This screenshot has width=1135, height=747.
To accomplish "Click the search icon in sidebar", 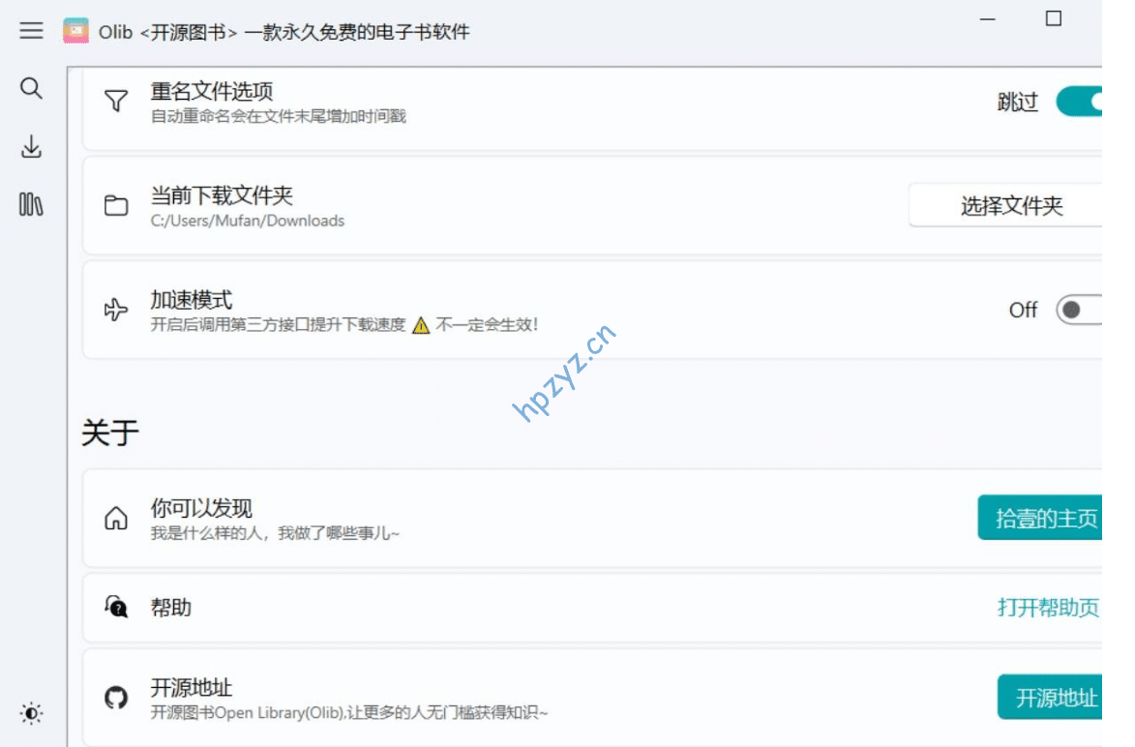I will (32, 89).
